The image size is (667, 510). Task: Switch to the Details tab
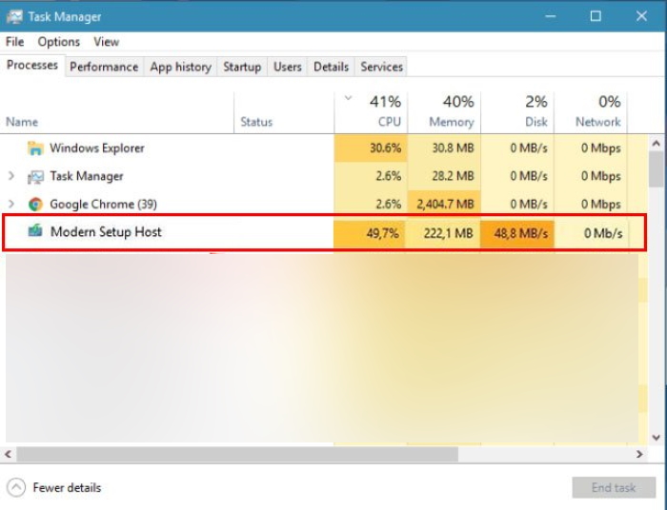click(x=331, y=67)
